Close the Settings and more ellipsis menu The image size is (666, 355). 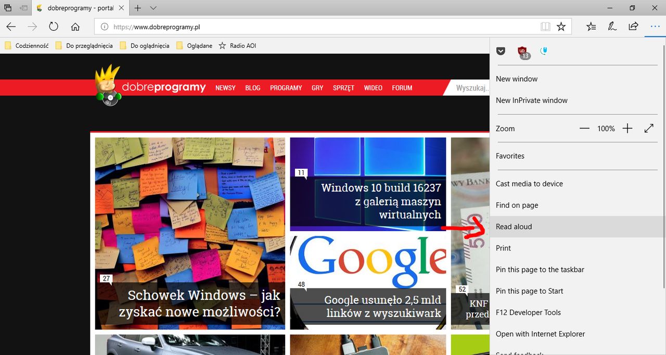click(655, 27)
